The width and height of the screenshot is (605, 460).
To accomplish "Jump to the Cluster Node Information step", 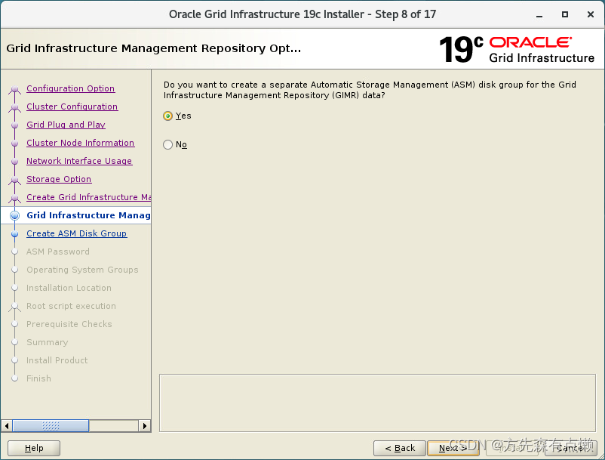I will [x=80, y=143].
